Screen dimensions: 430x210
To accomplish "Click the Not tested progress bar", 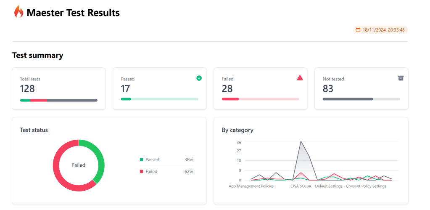I will click(361, 99).
